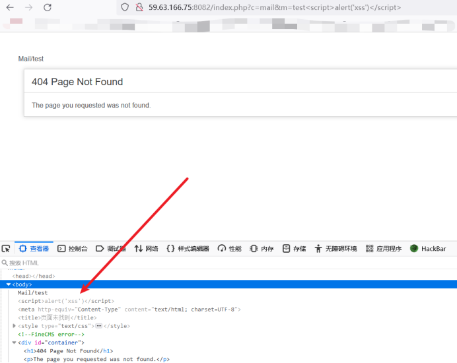Open the 存储 Storage tab
The height and width of the screenshot is (363, 457).
(x=295, y=249)
